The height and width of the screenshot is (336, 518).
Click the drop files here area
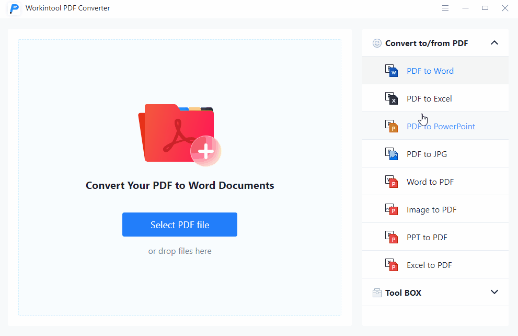179,251
